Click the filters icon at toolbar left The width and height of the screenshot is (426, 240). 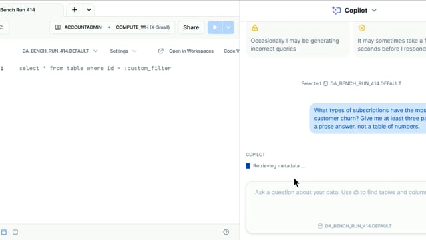click(2, 27)
